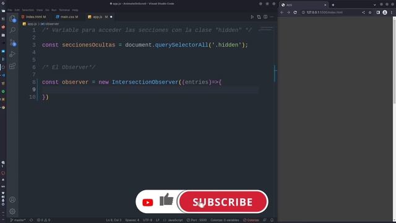This screenshot has height=223, width=396.
Task: Open the browser profile avatar
Action: [385, 12]
